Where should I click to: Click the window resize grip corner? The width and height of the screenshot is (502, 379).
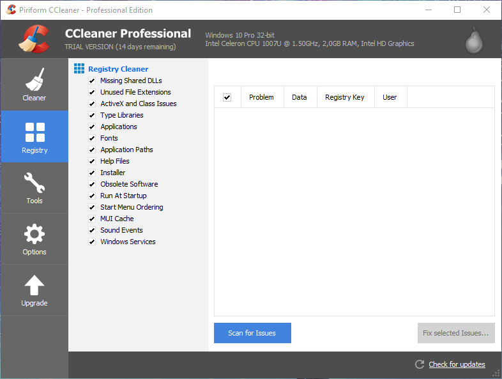tap(496, 373)
